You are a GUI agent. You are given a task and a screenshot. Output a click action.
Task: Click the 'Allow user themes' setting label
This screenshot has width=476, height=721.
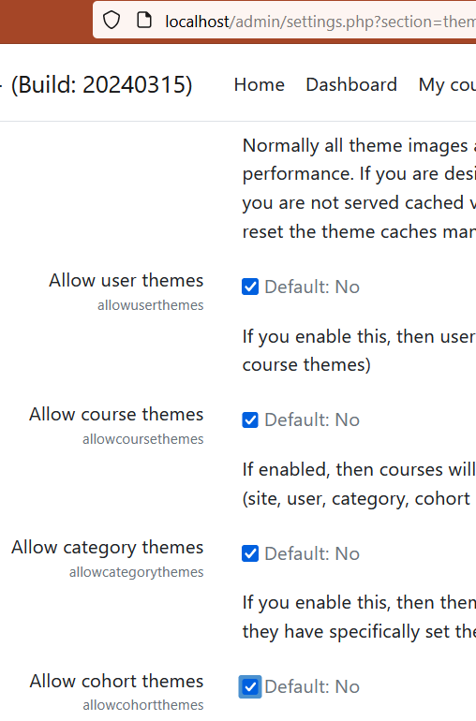click(x=126, y=280)
